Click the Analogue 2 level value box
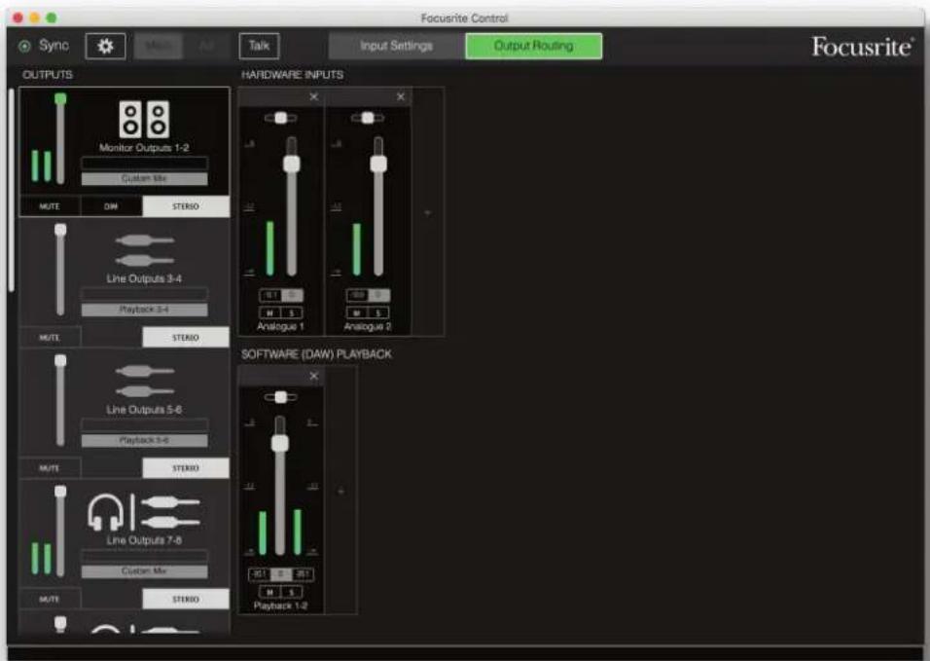The height and width of the screenshot is (661, 930). click(x=357, y=295)
